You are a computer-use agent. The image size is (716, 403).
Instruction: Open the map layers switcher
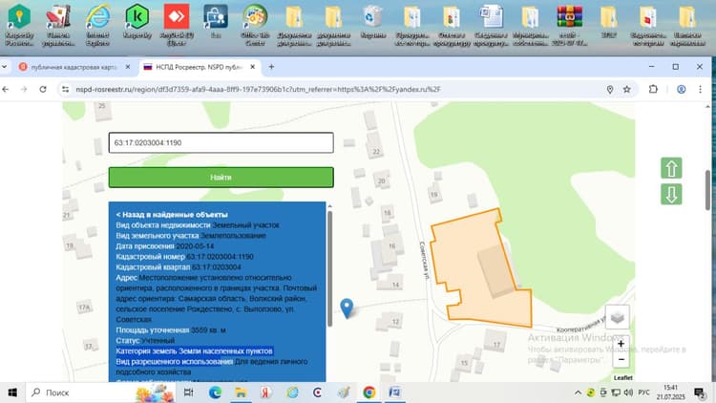[x=618, y=317]
